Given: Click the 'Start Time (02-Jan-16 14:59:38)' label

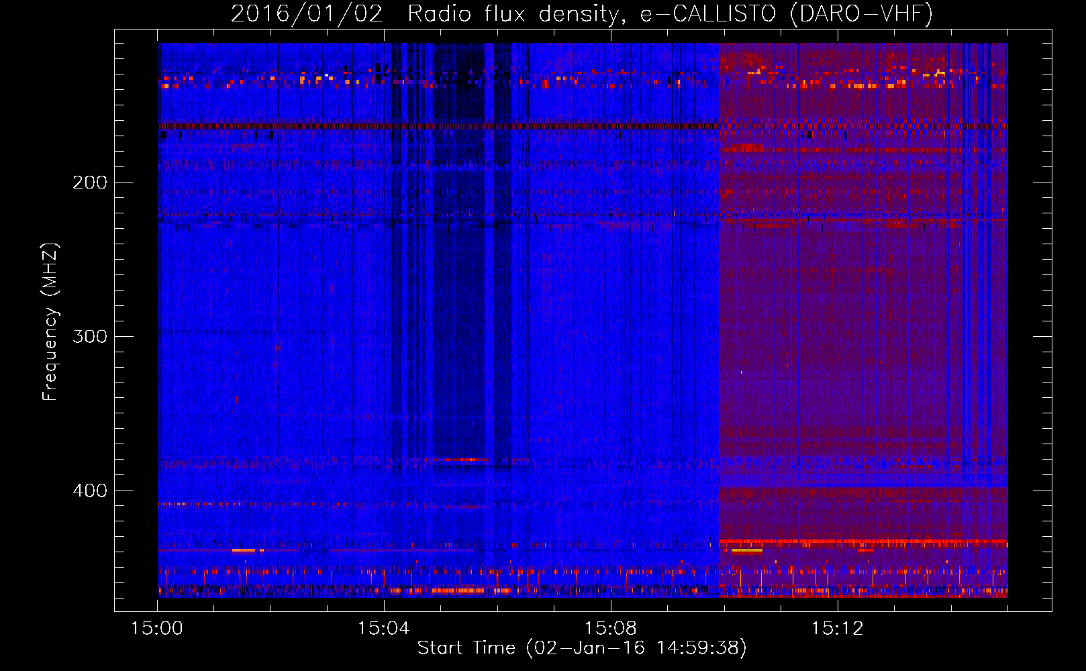Looking at the screenshot, I should click(x=582, y=648).
